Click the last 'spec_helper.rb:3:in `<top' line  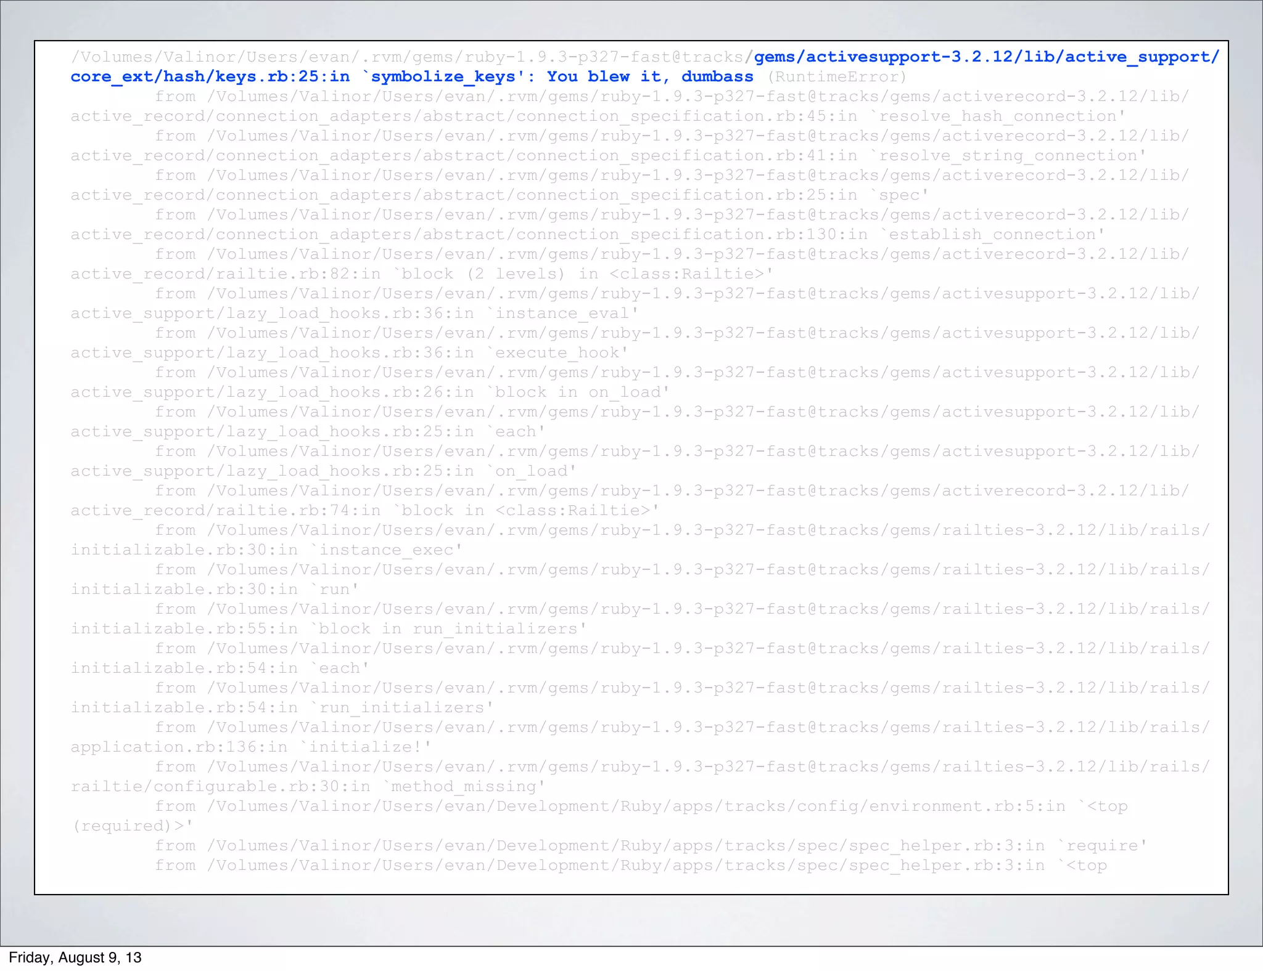click(631, 865)
